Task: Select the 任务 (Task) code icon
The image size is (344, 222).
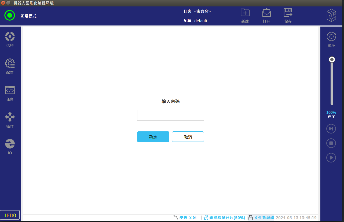Action: 10,90
